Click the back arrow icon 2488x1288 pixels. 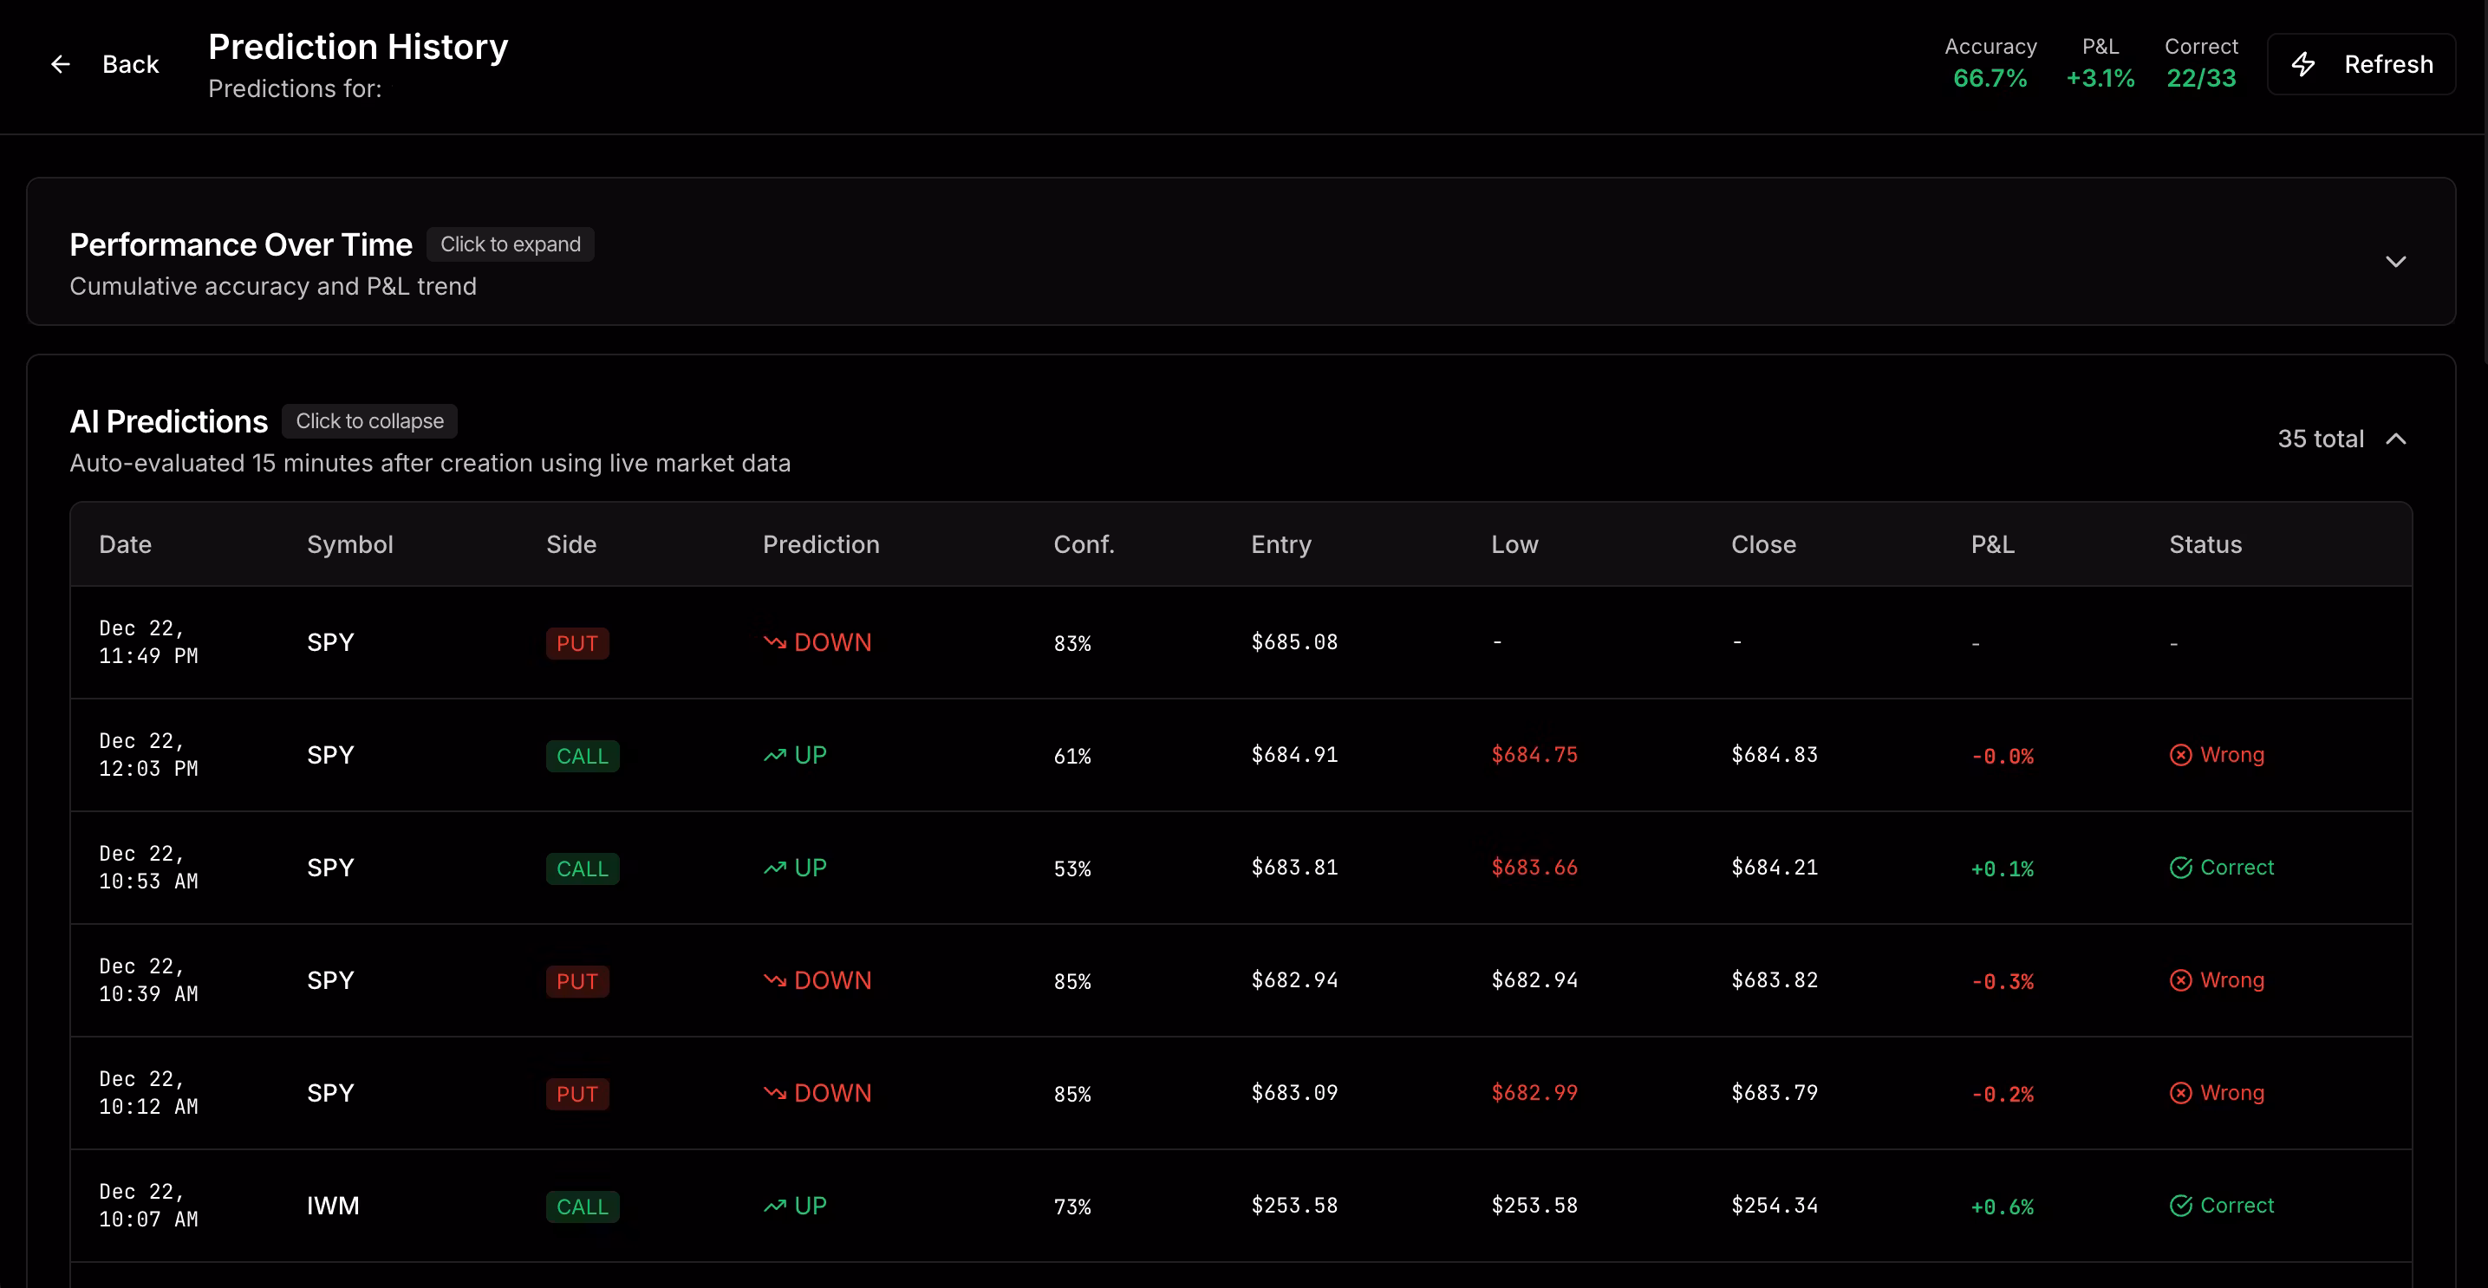coord(60,65)
